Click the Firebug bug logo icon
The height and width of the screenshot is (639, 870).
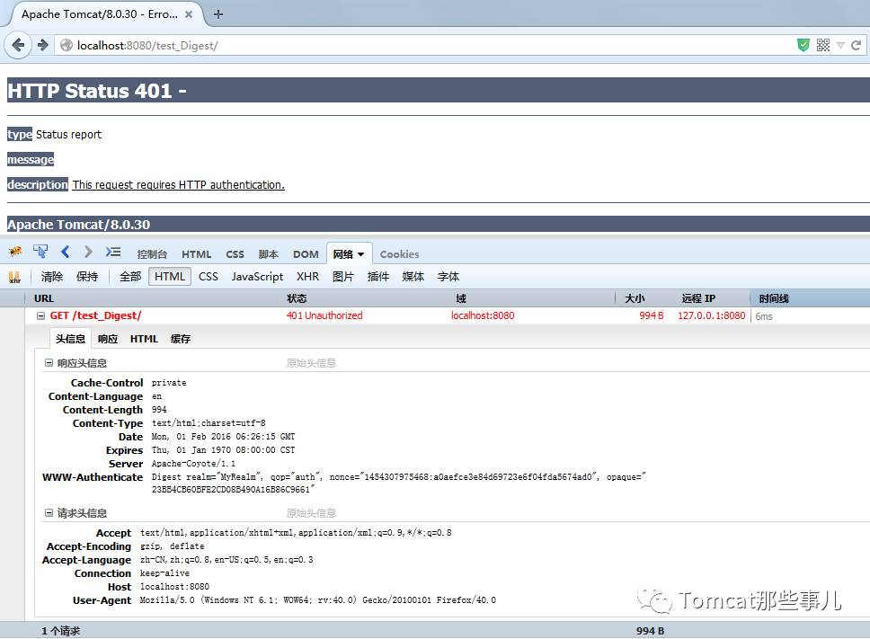[15, 252]
